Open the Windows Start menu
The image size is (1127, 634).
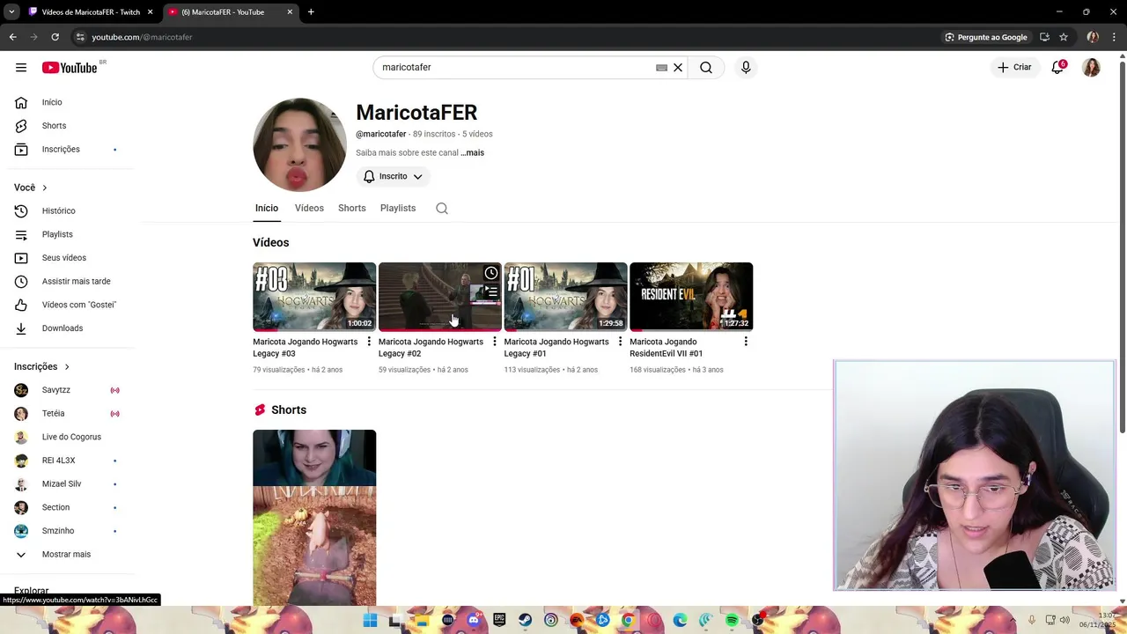[x=370, y=621]
